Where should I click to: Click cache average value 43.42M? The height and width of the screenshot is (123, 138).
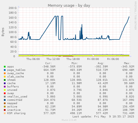[x=103, y=83]
